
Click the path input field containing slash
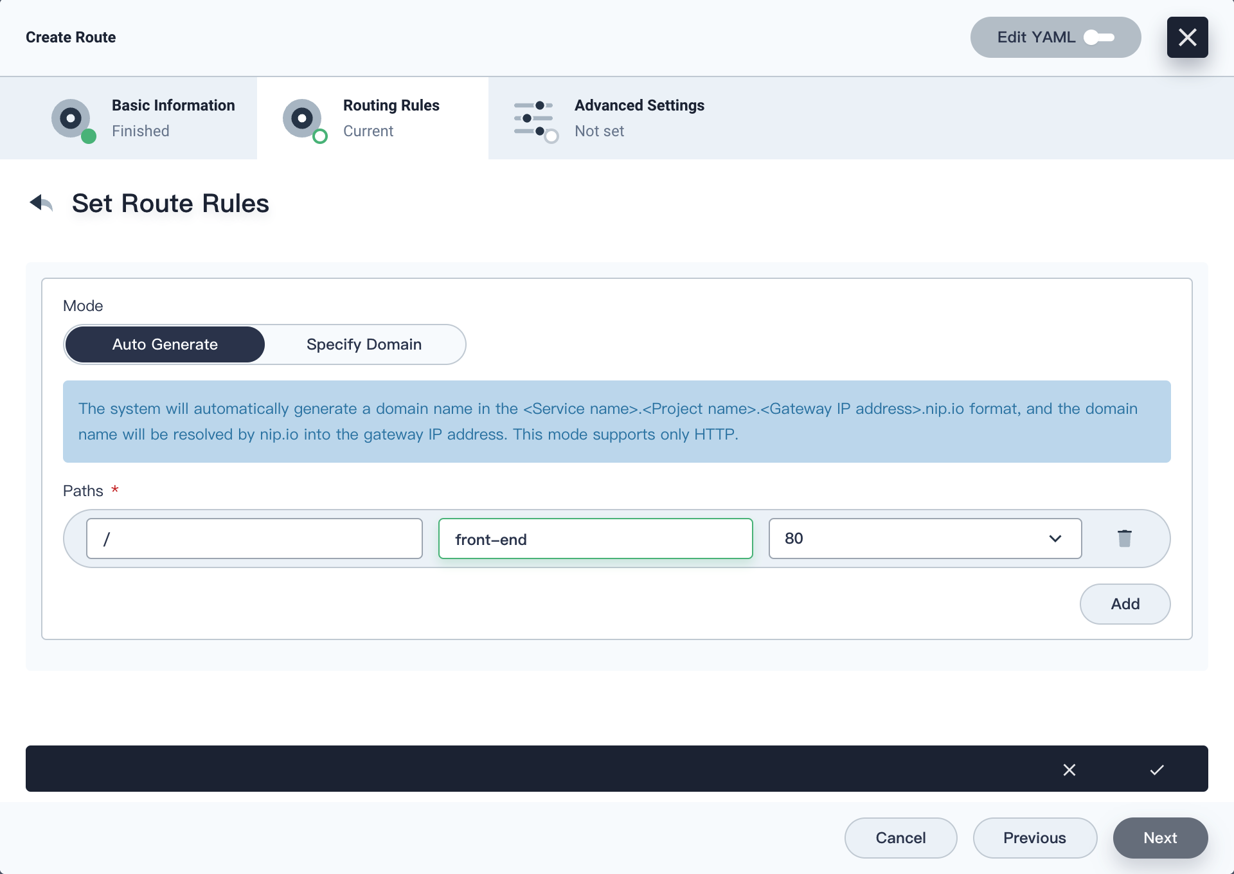coord(255,539)
